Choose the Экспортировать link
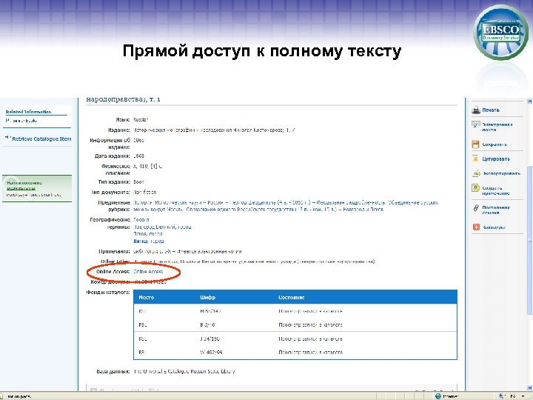Screen dimensions: 533x400 501,173
